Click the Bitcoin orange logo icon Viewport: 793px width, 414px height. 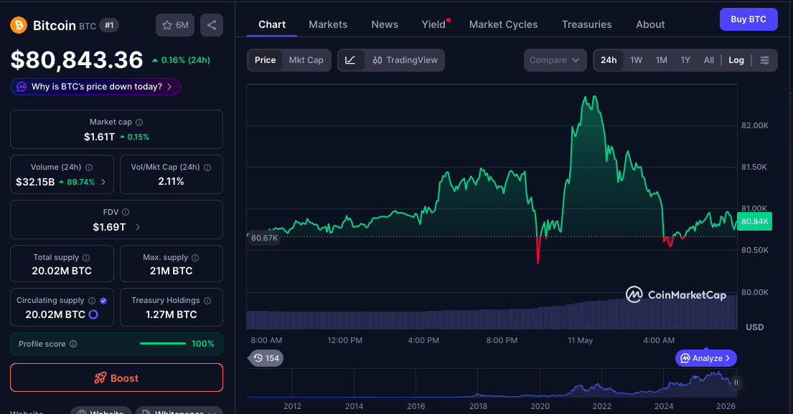pos(19,25)
